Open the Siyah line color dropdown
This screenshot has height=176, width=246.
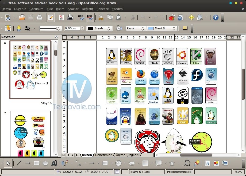coord(99,28)
